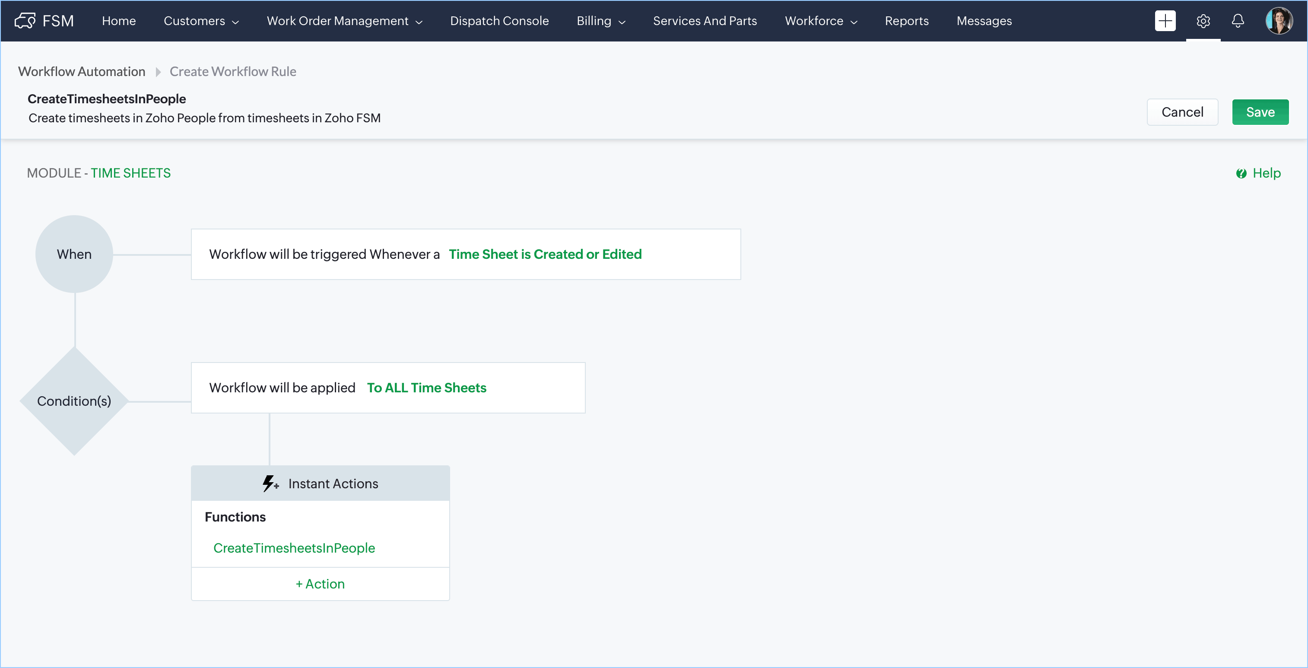Image resolution: width=1308 pixels, height=668 pixels.
Task: Expand the Billing dropdown menu
Action: 601,21
